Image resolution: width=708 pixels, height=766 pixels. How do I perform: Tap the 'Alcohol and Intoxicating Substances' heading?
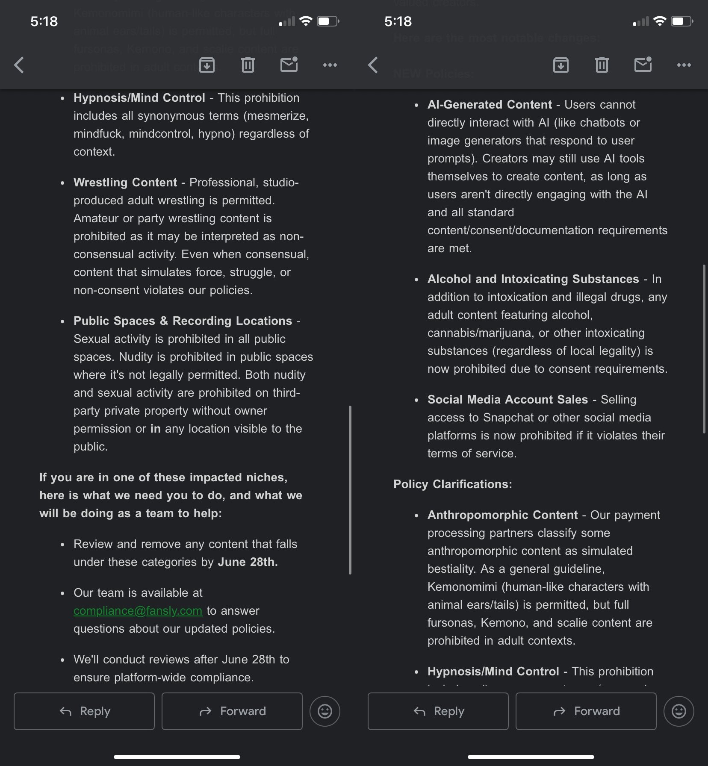[x=533, y=279]
